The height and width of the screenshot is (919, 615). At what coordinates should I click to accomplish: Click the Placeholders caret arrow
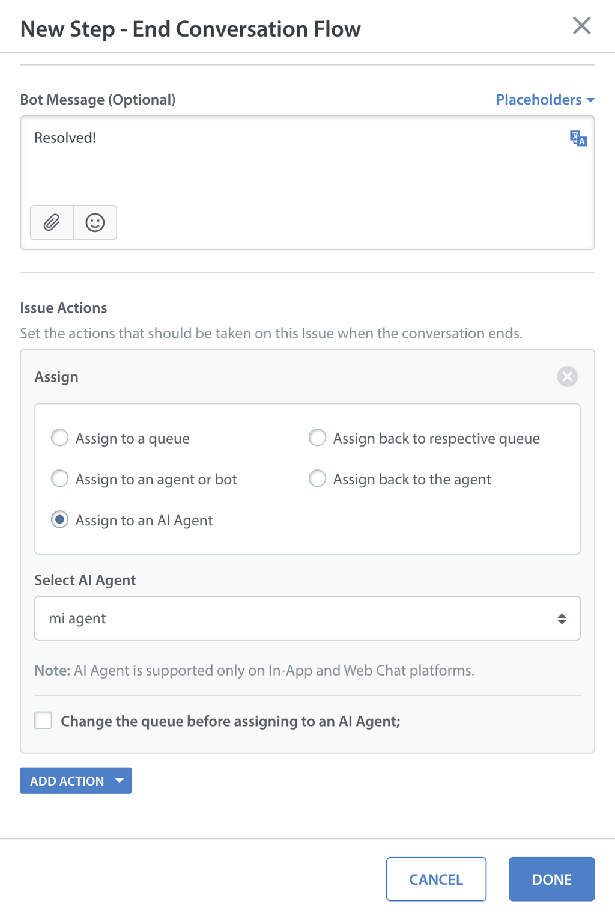[590, 100]
